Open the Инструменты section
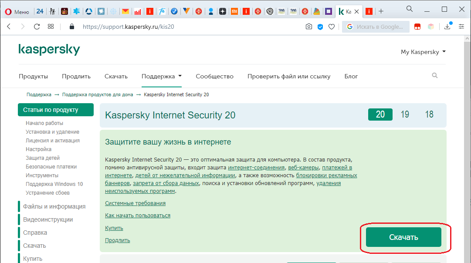The image size is (471, 263). [x=42, y=175]
